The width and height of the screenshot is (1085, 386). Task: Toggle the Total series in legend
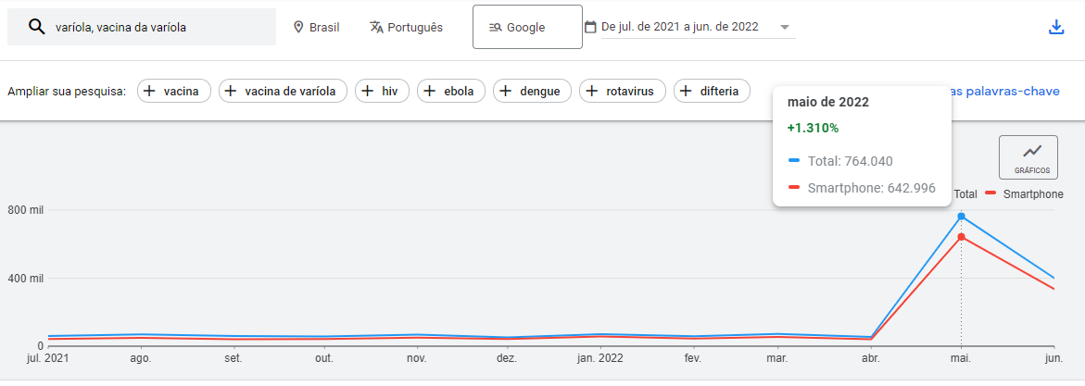click(965, 194)
